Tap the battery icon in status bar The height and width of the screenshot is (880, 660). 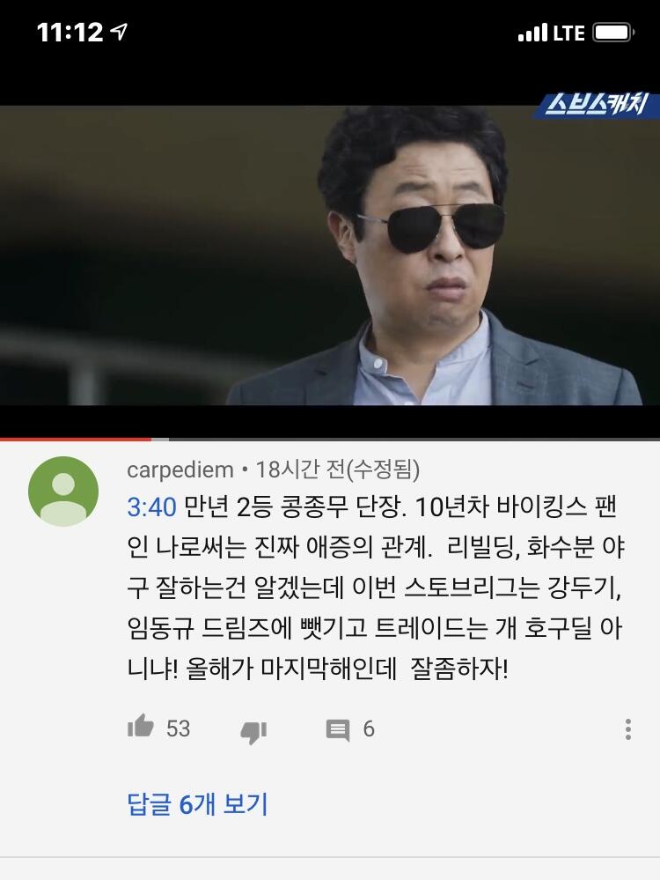(x=613, y=33)
